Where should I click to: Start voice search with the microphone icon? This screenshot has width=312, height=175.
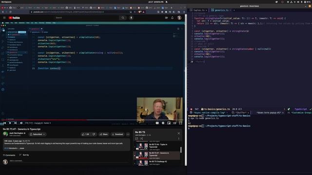131,17
